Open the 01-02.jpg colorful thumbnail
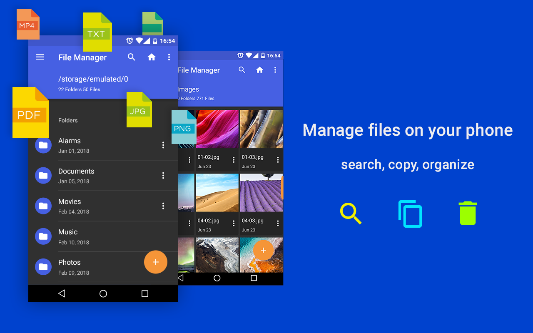 click(x=217, y=129)
